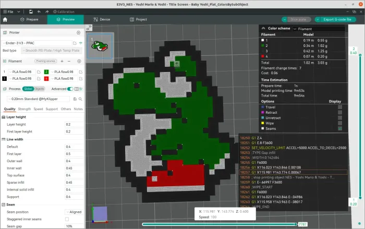The height and width of the screenshot is (229, 365).
Task: Click the green filament 2 color swatch
Action: [x=46, y=72]
